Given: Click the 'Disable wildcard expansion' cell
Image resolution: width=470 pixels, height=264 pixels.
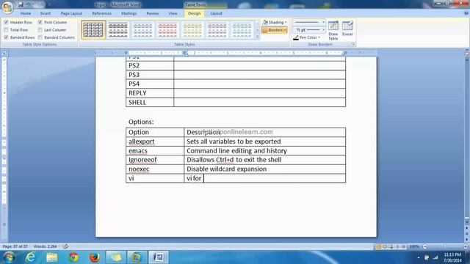Looking at the screenshot, I should (264, 169).
